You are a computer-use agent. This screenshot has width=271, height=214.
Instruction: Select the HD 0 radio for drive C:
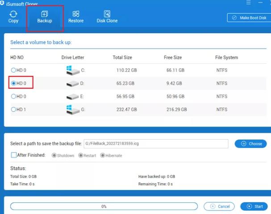point(13,70)
